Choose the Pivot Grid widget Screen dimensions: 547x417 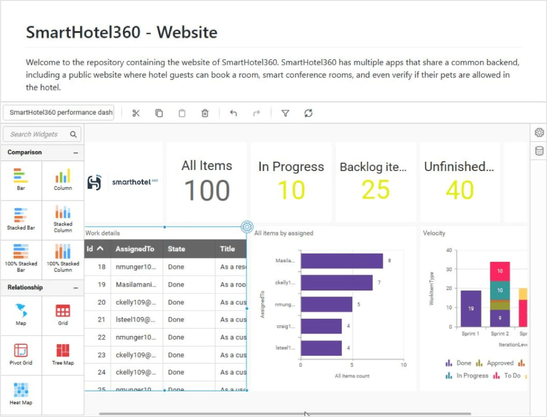click(x=21, y=354)
